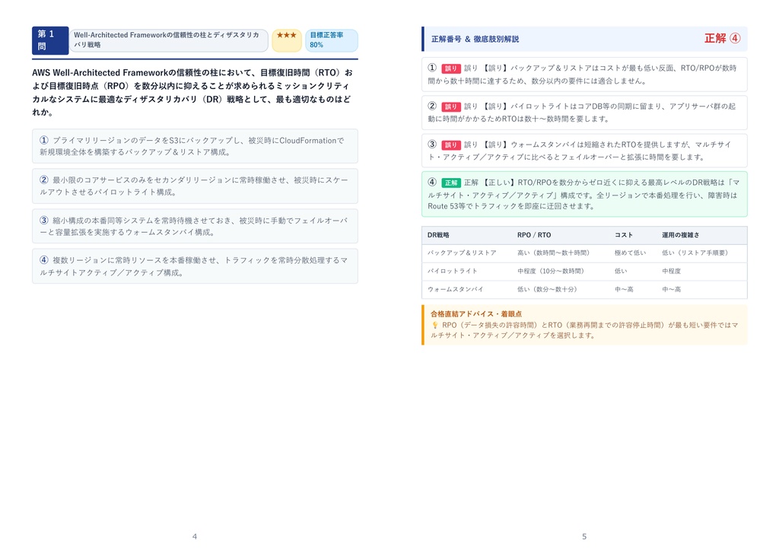Click the explanation box about パイロットライト
Screen dimensions: 779x553
[584, 113]
